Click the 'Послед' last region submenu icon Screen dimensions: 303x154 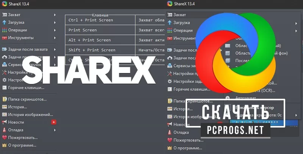click(x=228, y=61)
